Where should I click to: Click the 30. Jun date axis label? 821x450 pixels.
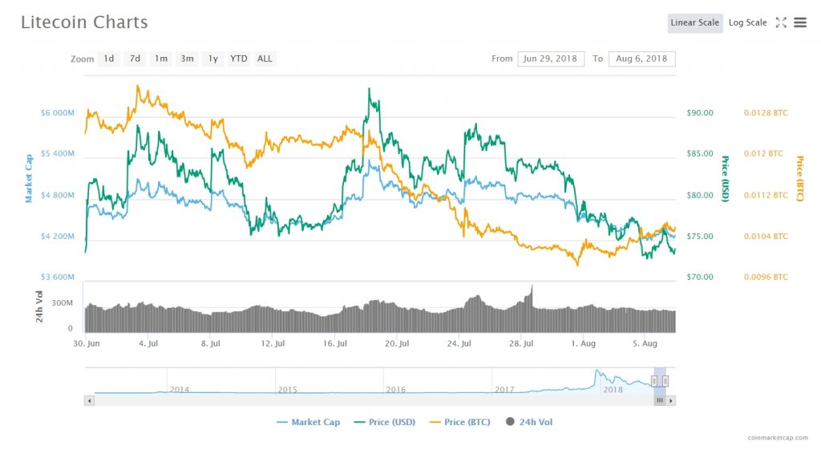pos(87,343)
